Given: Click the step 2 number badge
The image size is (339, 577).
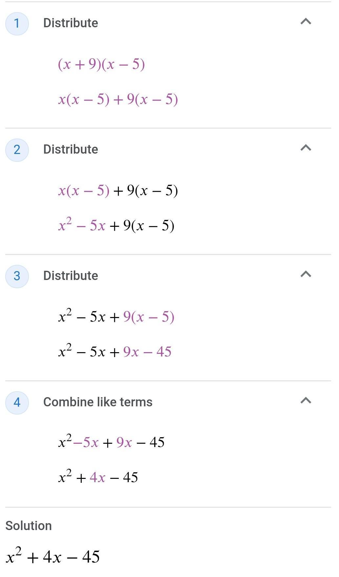Looking at the screenshot, I should [17, 150].
